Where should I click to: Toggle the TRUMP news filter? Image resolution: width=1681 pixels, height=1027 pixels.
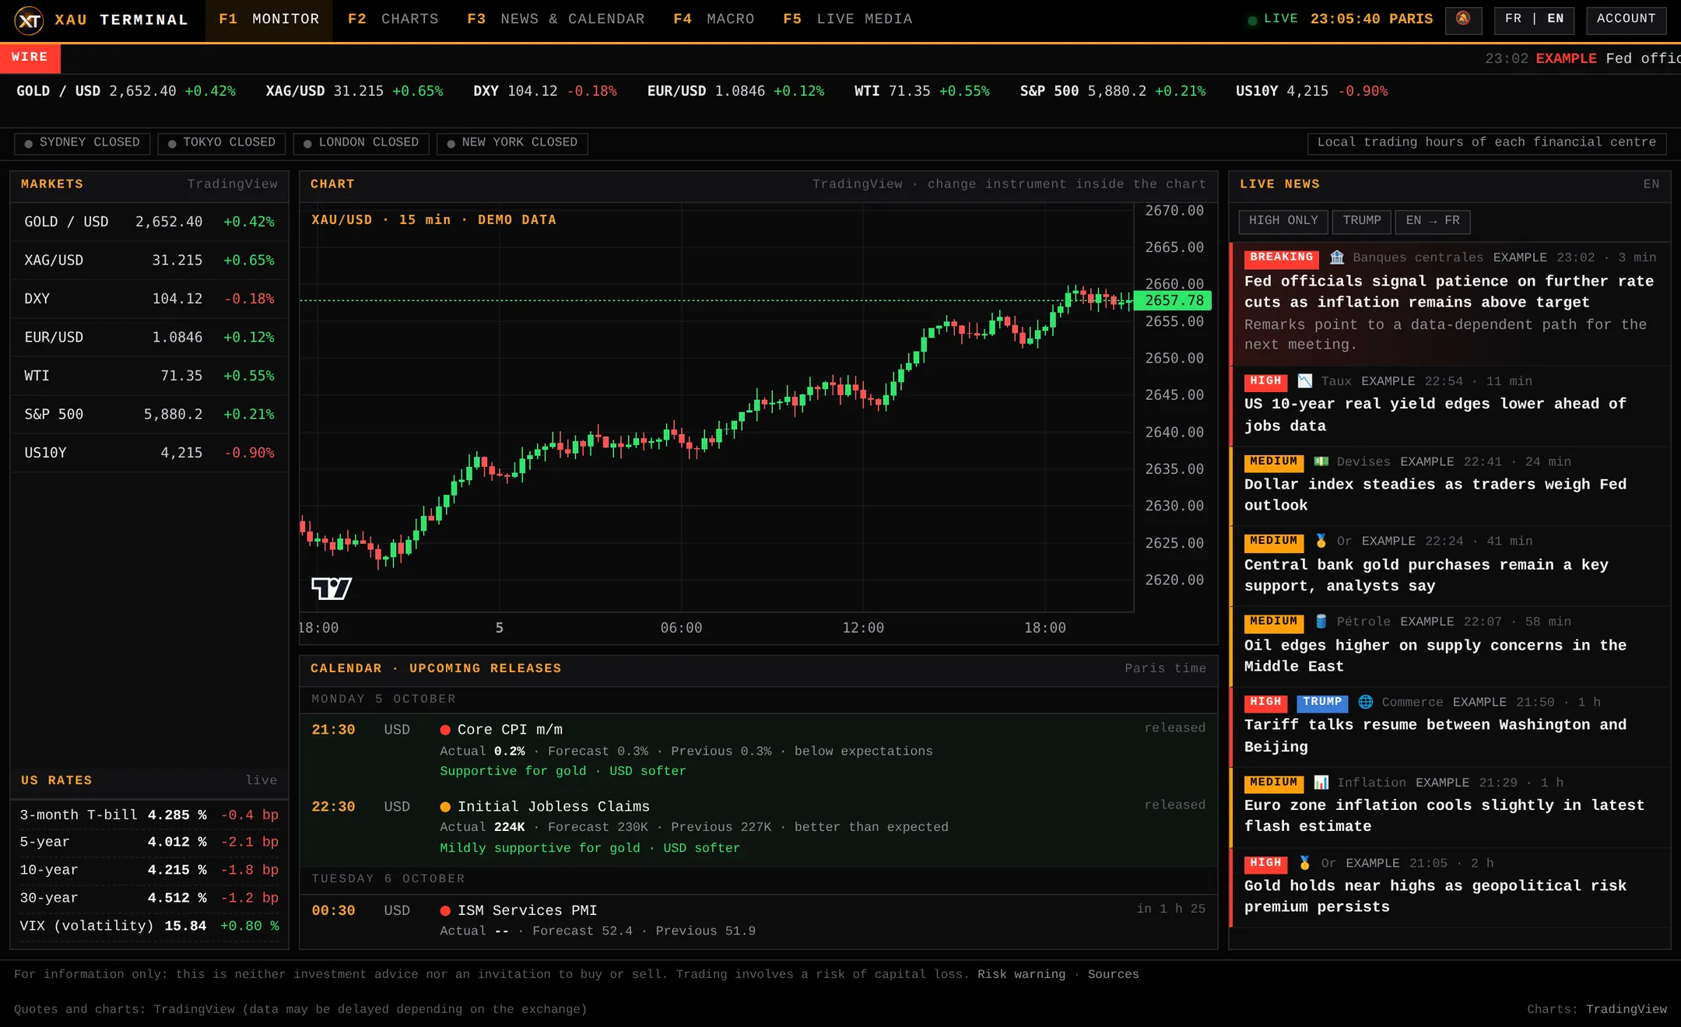(1362, 221)
